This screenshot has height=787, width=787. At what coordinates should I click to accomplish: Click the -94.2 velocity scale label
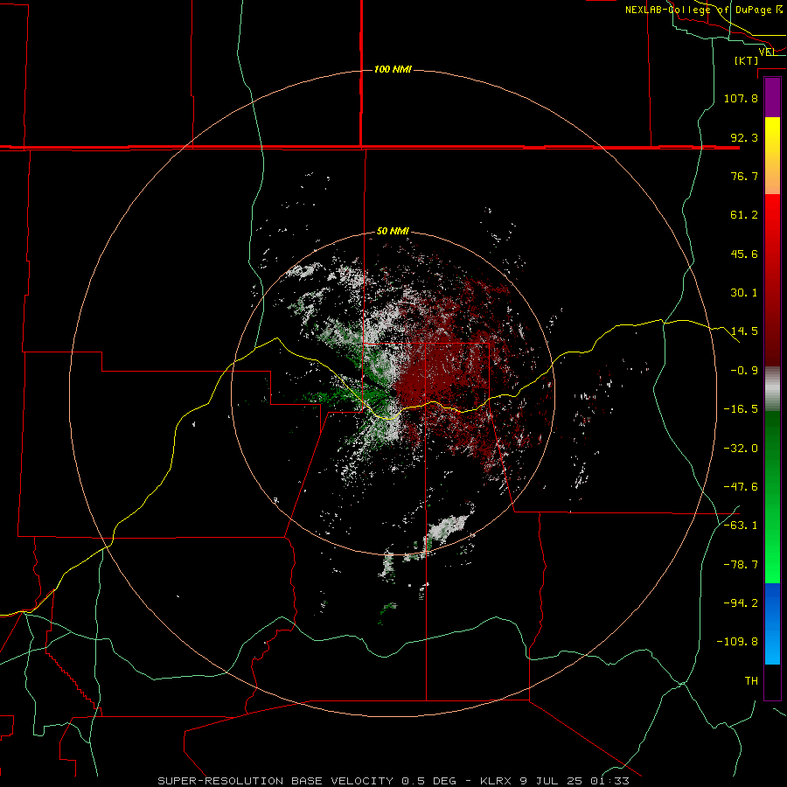point(741,603)
